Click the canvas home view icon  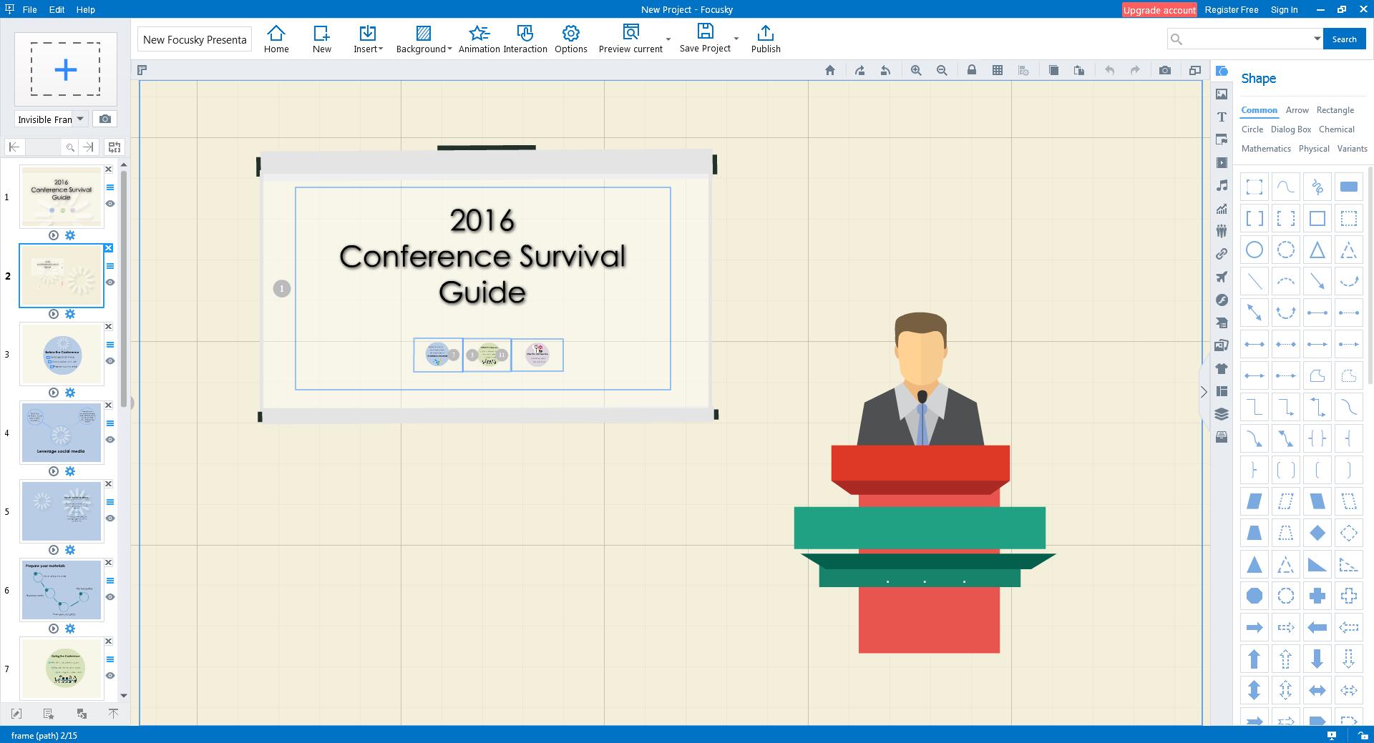click(x=829, y=70)
